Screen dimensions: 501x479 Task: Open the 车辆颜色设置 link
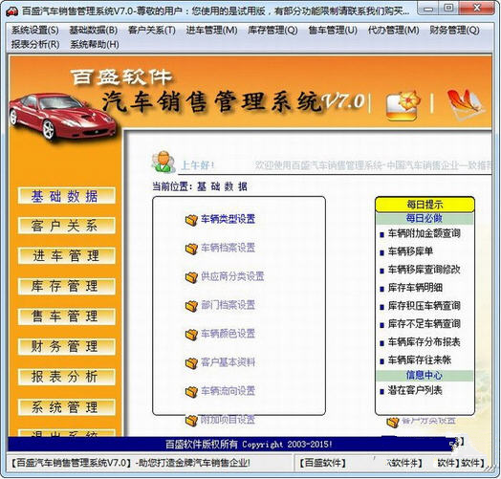228,334
